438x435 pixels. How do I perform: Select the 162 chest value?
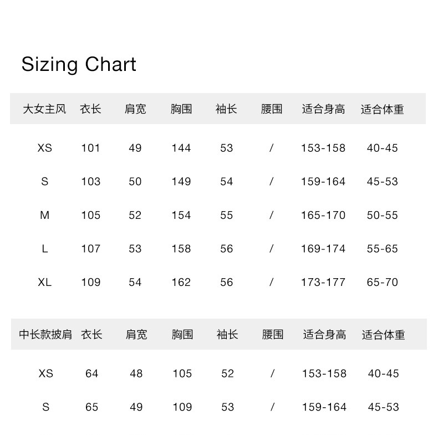[x=181, y=282]
